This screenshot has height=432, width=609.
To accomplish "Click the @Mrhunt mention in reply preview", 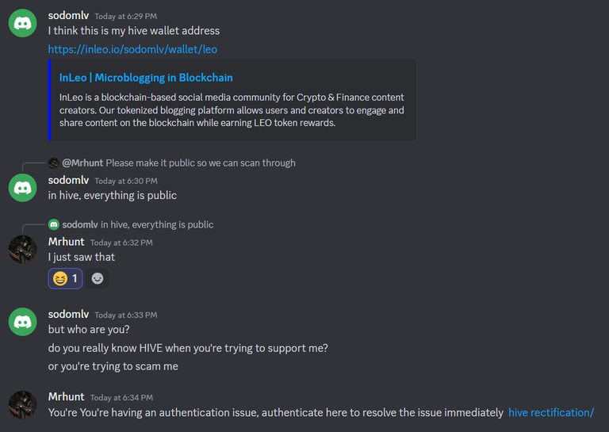I will point(82,163).
